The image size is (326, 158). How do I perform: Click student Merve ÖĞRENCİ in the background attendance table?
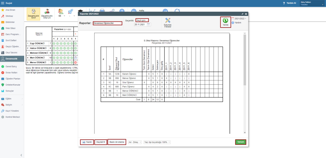pyautogui.click(x=37, y=62)
